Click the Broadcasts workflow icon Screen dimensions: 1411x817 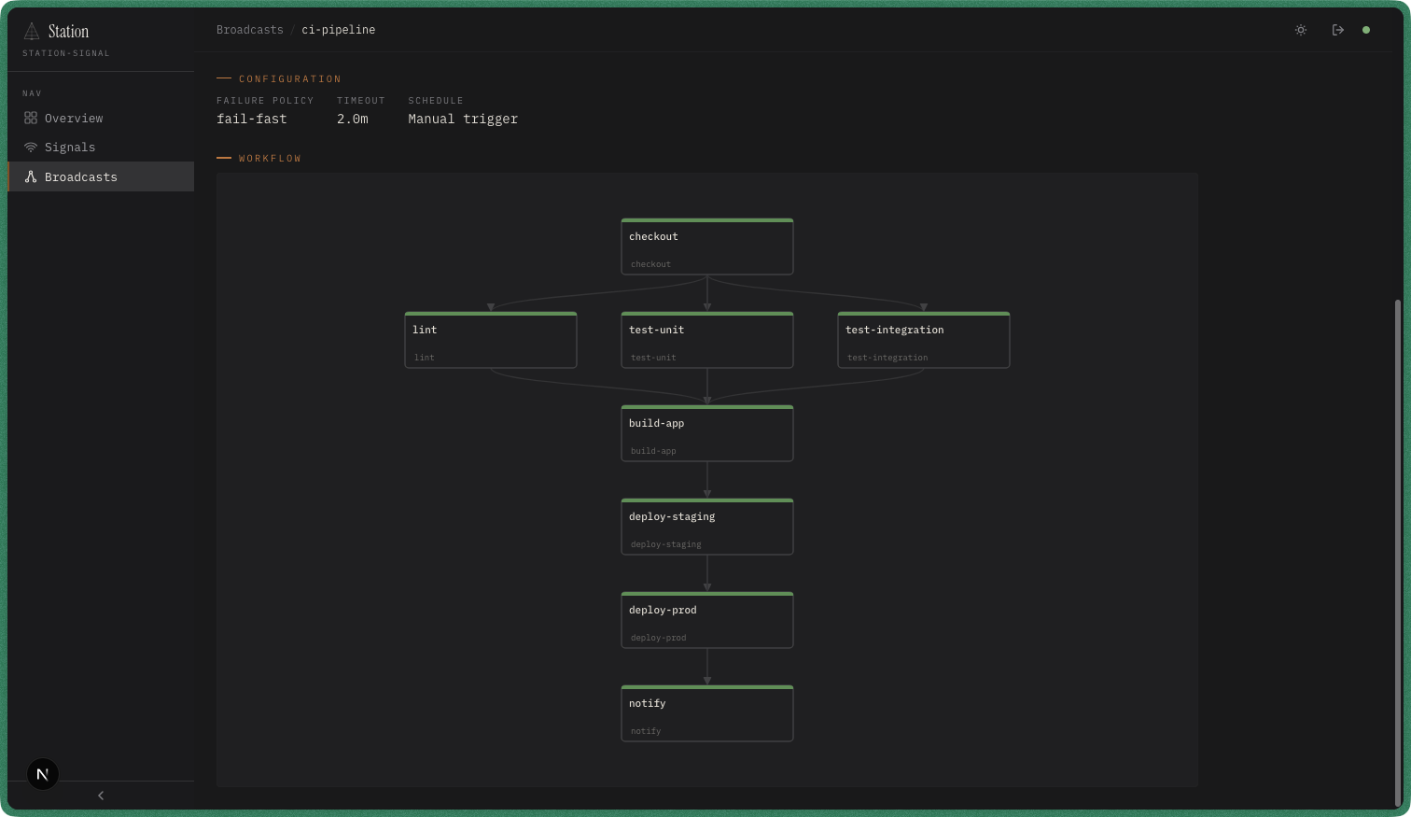click(x=30, y=176)
